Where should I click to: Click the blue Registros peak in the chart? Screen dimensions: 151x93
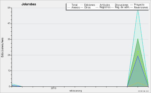click(138, 56)
